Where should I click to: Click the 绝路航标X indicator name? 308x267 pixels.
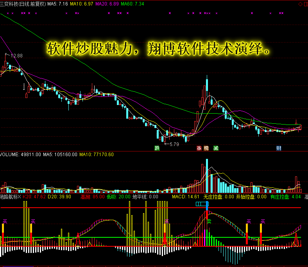10,197
